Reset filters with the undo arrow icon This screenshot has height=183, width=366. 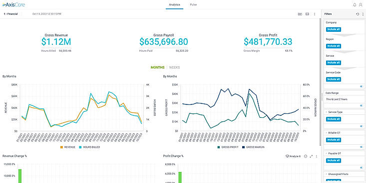coord(358,14)
